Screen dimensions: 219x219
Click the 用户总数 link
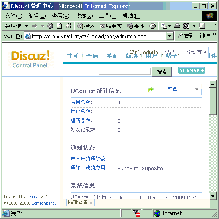tap(81, 111)
